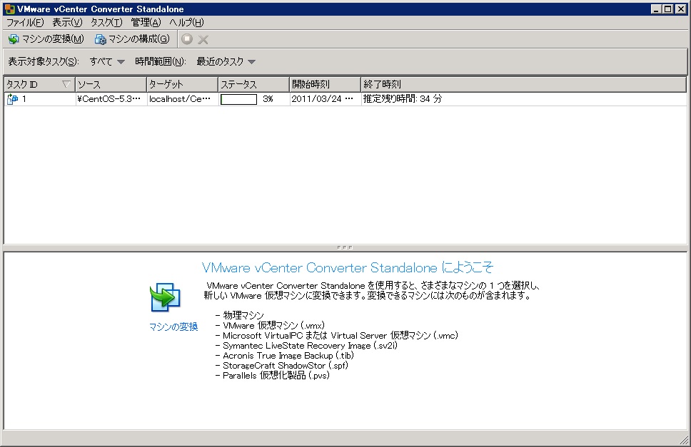
Task: Expand the すべて task filter dropdown
Action: click(107, 61)
